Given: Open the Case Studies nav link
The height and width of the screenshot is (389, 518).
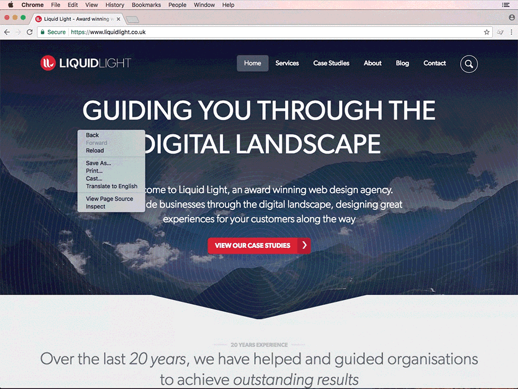Looking at the screenshot, I should pos(331,63).
